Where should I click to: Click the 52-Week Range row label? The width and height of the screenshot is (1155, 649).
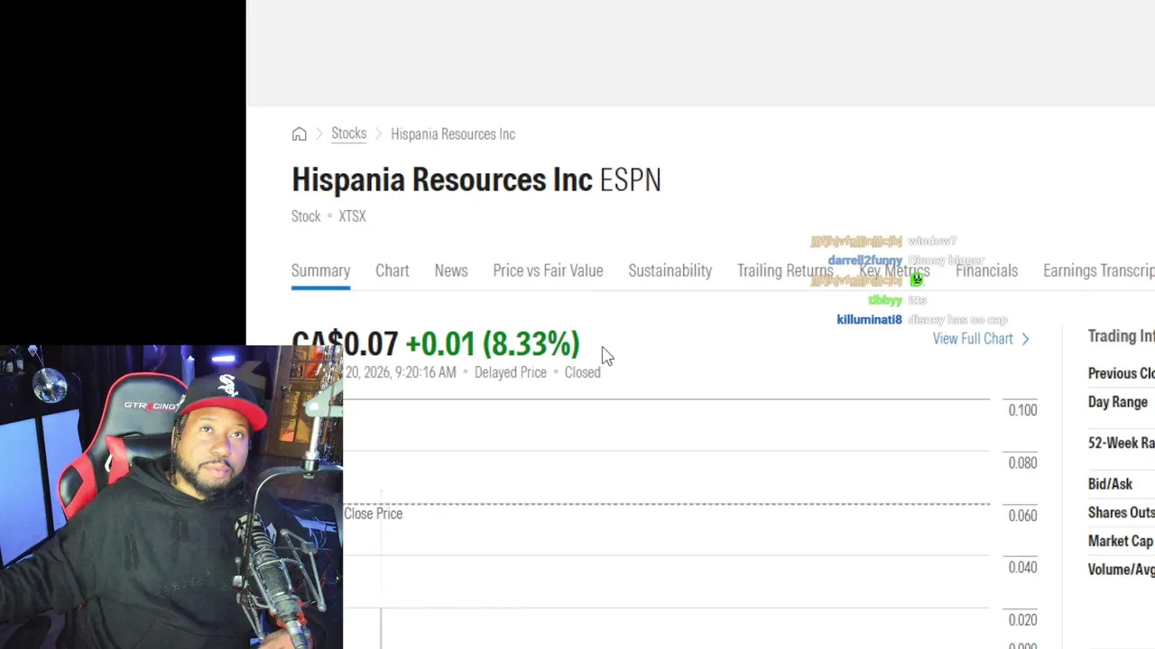pyautogui.click(x=1122, y=443)
